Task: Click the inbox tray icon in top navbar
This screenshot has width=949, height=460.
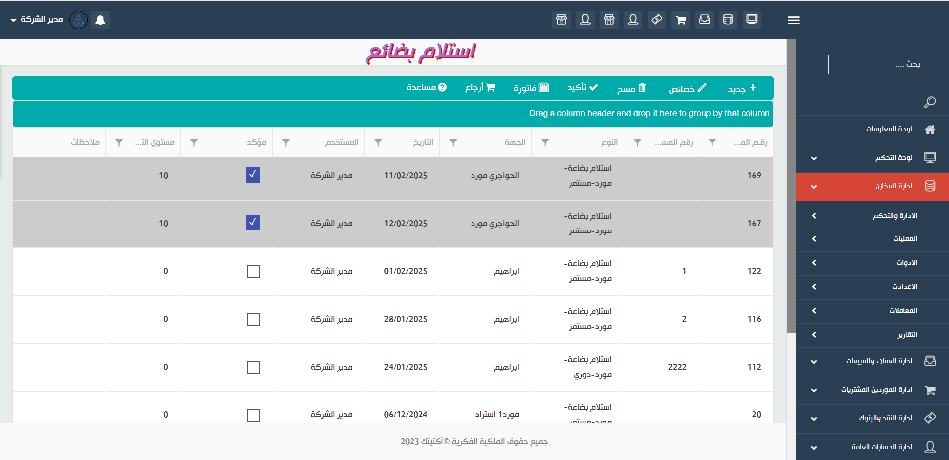Action: click(705, 20)
